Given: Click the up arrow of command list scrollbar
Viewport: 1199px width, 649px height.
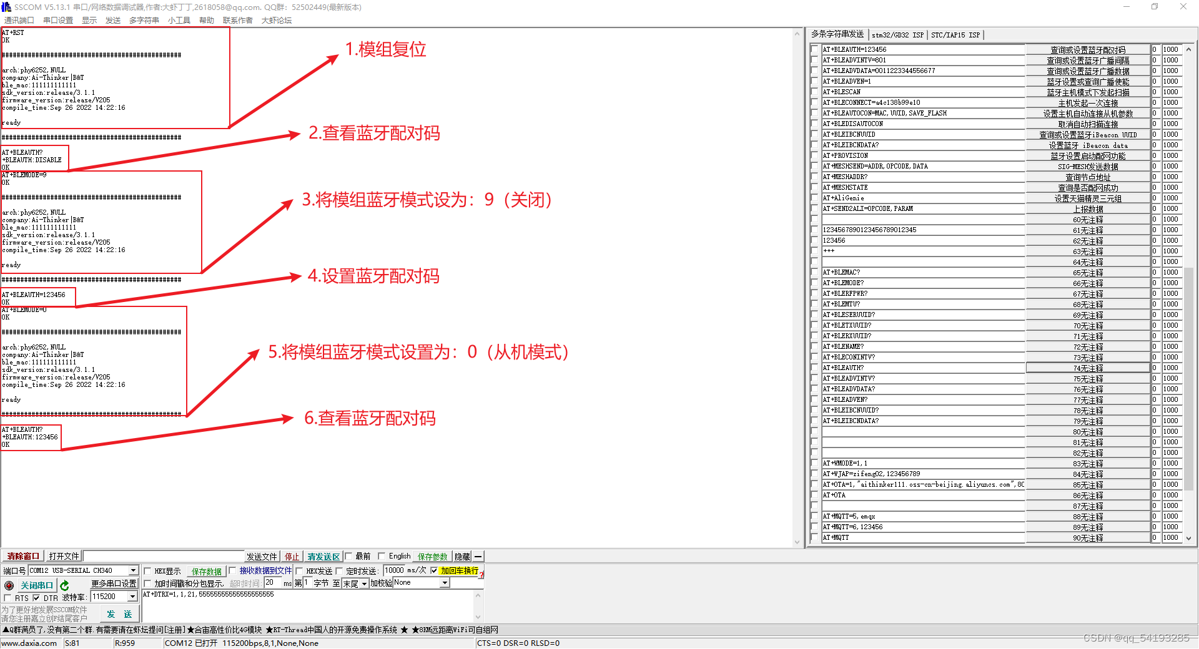Looking at the screenshot, I should coord(1188,49).
